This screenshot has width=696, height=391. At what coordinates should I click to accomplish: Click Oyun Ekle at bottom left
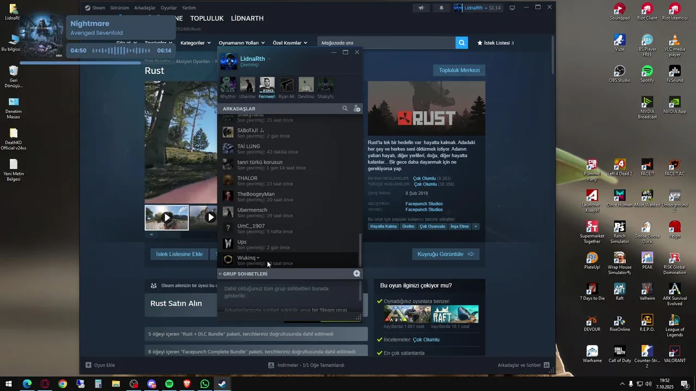(100, 365)
